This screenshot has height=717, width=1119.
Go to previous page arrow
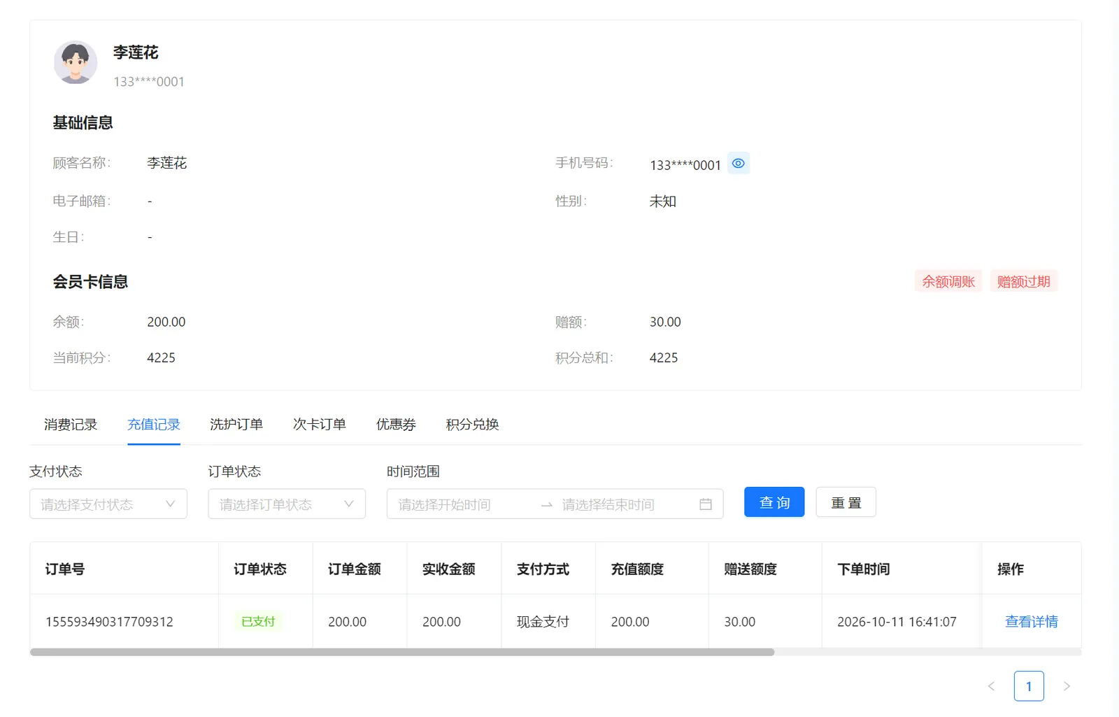991,686
